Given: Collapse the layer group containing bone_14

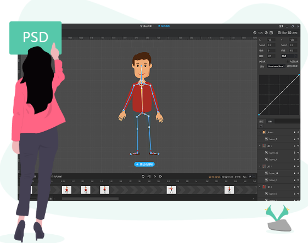Looking at the screenshot, I should 260,166.
